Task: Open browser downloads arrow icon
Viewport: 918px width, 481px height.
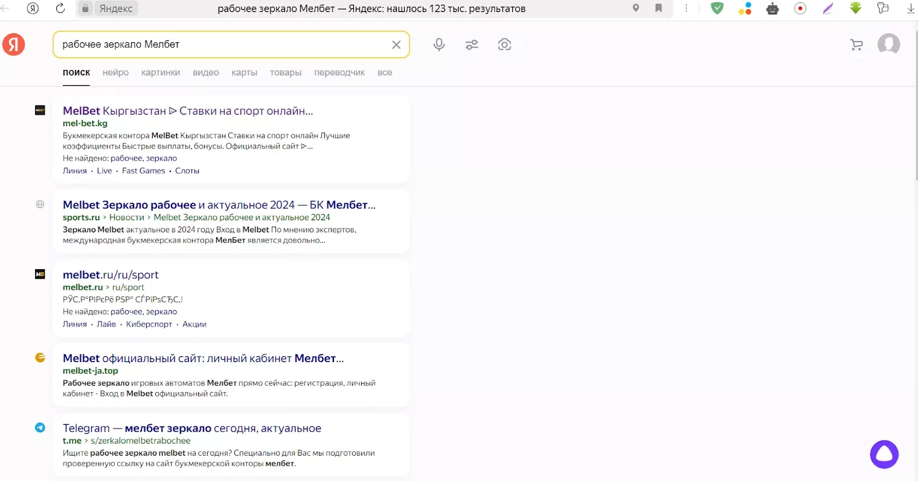Action: 911,8
